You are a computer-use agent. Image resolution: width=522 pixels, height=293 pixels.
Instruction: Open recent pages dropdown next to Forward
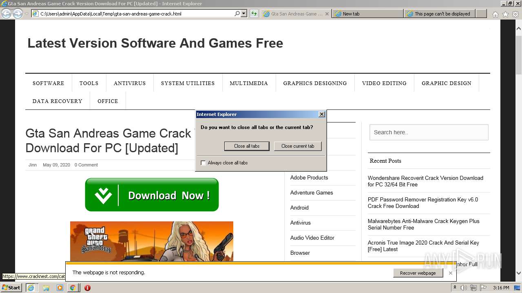[x=27, y=14]
